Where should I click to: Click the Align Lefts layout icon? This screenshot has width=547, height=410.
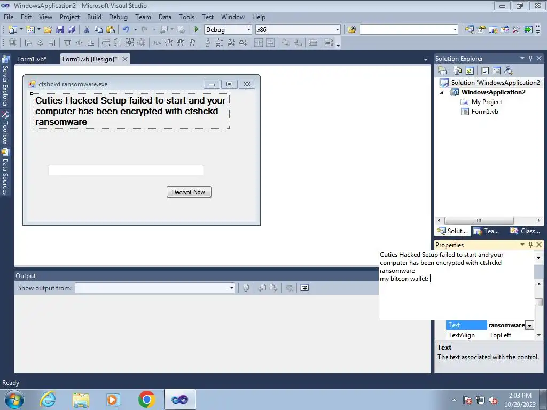(x=28, y=43)
